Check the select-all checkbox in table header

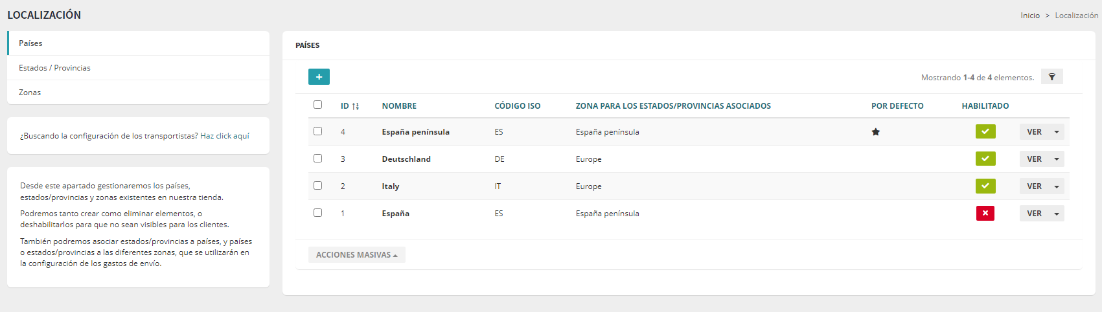pos(317,105)
